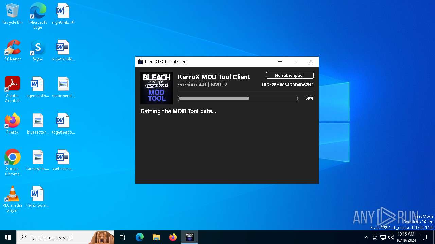Click the Type here to search box
The width and height of the screenshot is (435, 244).
[x=66, y=237]
